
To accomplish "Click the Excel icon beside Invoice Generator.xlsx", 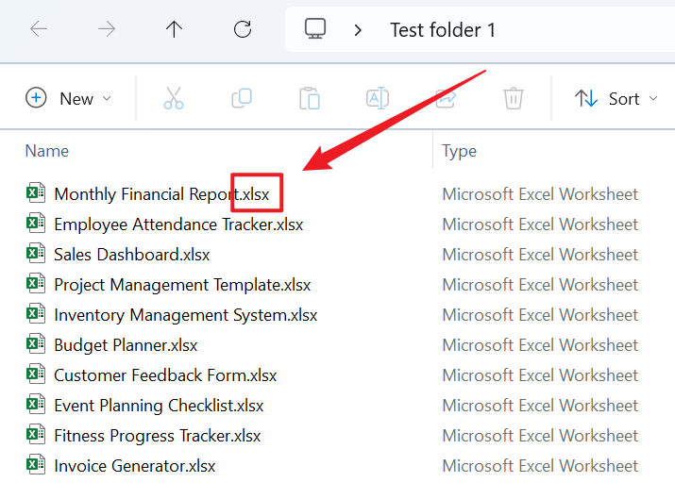I will click(36, 465).
